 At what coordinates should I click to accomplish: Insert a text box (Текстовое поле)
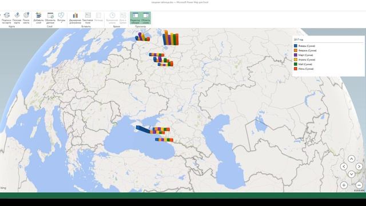click(87, 18)
